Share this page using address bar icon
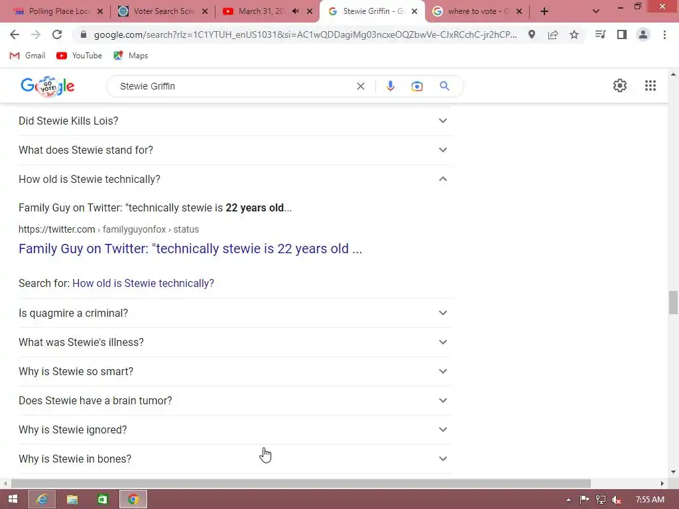This screenshot has height=509, width=679. coord(552,34)
